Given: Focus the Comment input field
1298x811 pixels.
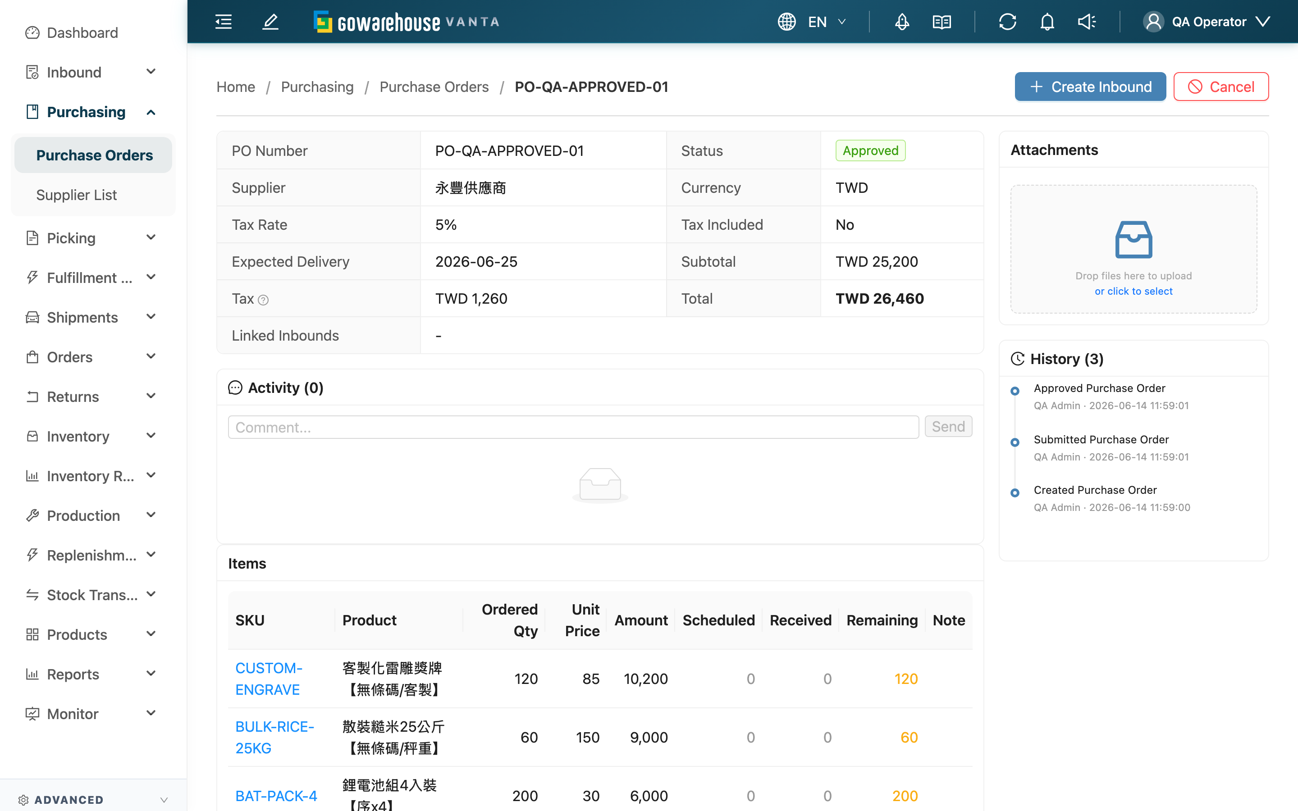Looking at the screenshot, I should [573, 427].
